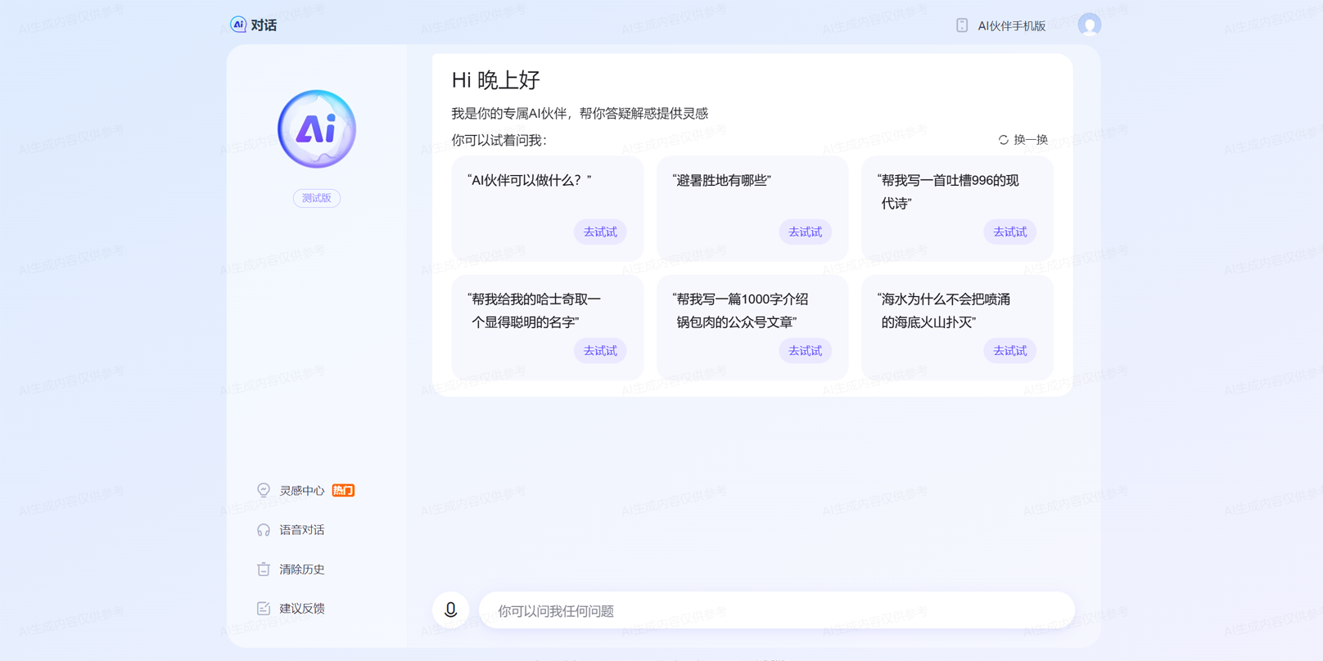The height and width of the screenshot is (661, 1323).
Task: Click the phone icon next to AI伙伴手机版
Action: [962, 25]
